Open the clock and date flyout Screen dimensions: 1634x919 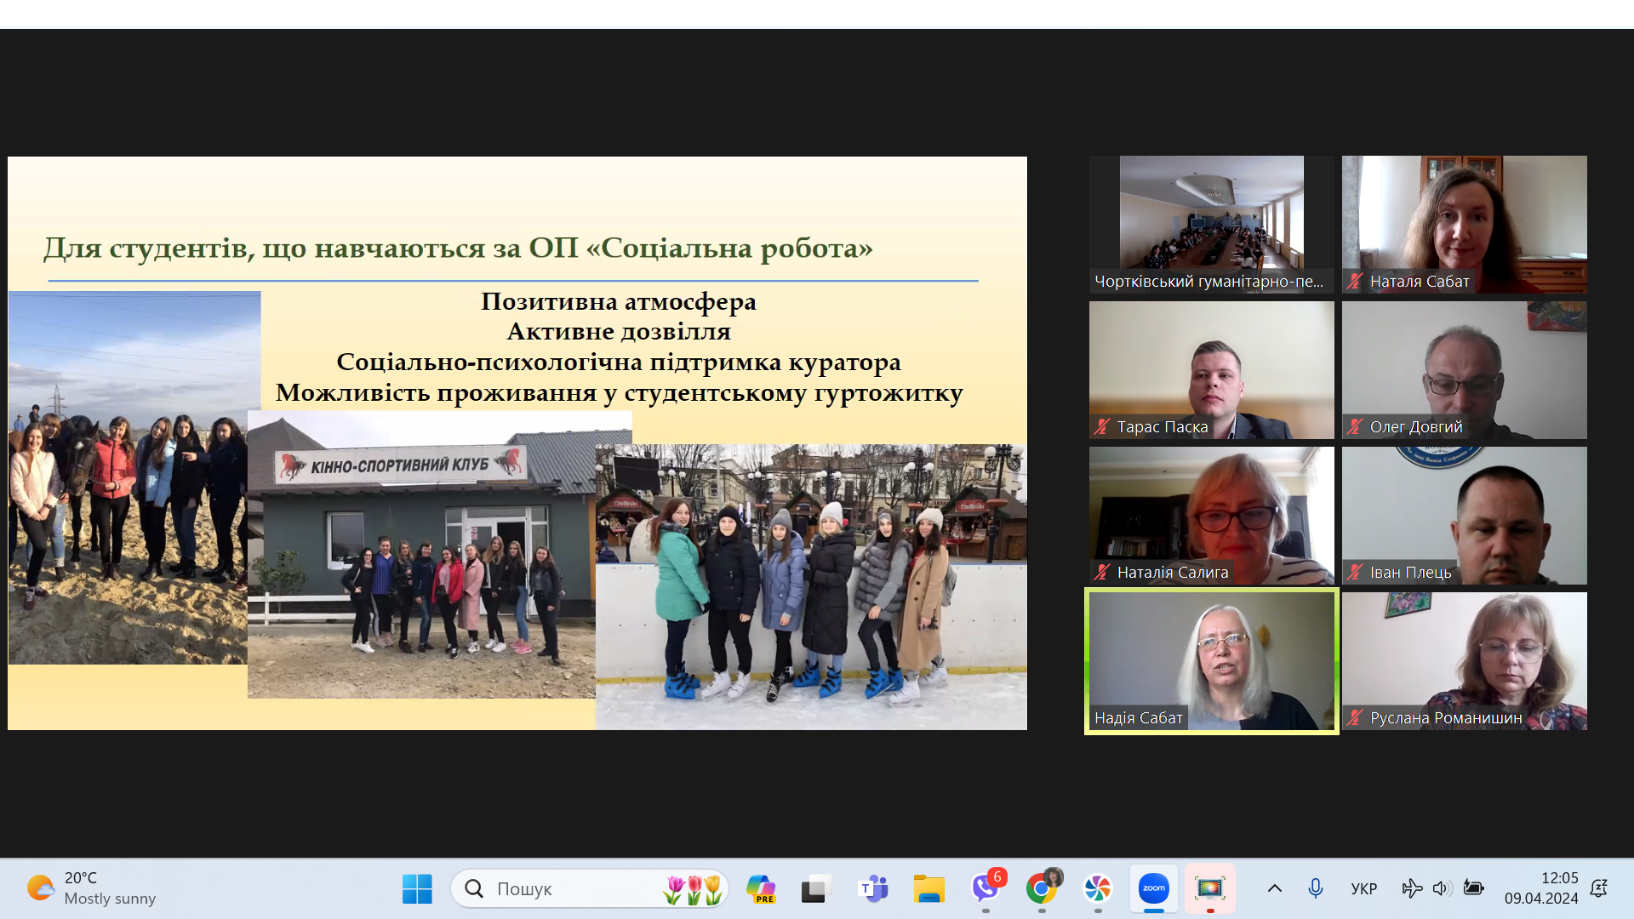pos(1541,888)
